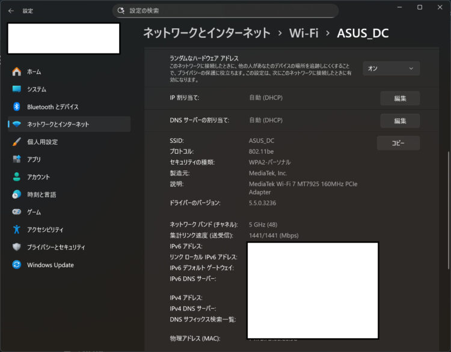Click the search magnifier icon
451x352 pixels.
coord(121,11)
